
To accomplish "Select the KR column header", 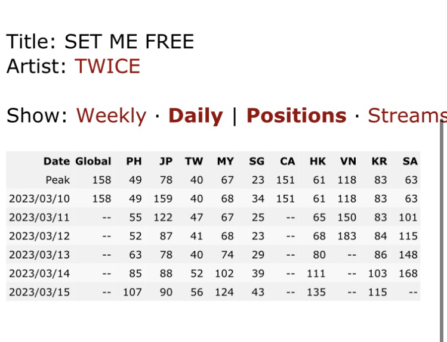I will pyautogui.click(x=379, y=161).
